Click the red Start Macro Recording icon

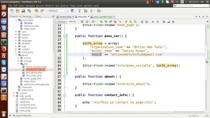tap(153, 22)
